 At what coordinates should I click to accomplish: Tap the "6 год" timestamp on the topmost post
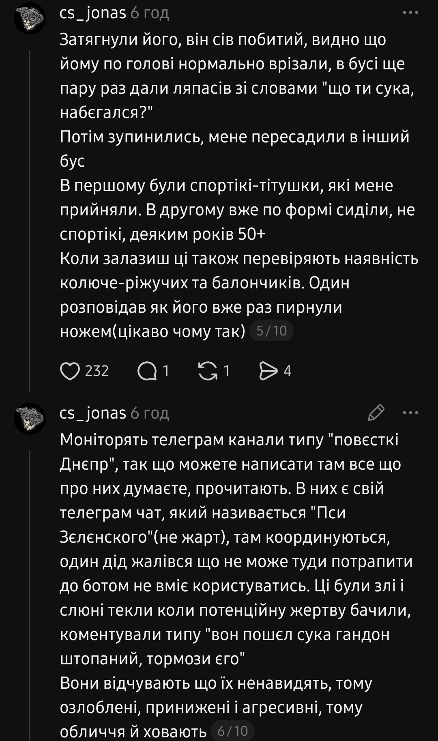(x=150, y=13)
